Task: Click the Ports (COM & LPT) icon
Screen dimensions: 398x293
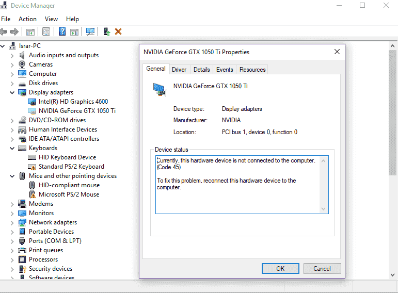Action: click(x=22, y=241)
